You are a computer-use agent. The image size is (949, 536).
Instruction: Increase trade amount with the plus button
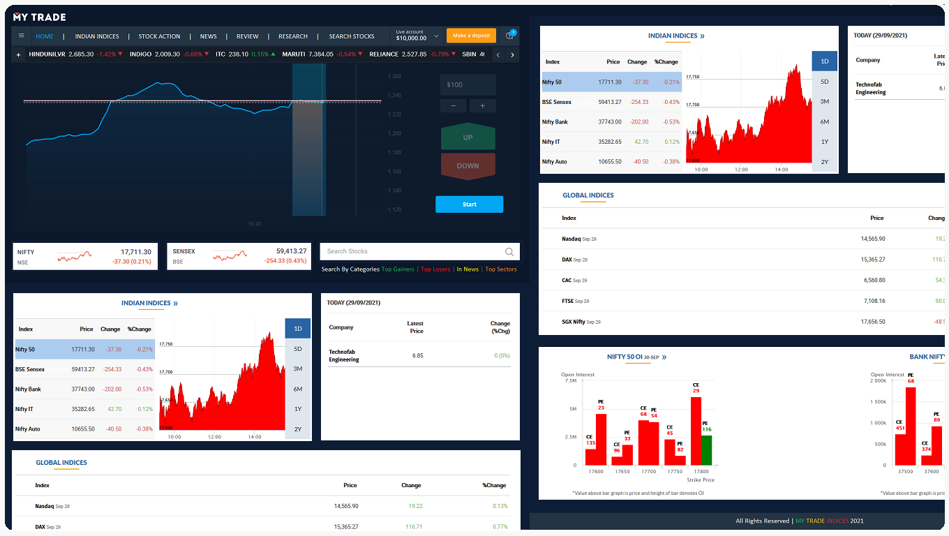pos(482,106)
